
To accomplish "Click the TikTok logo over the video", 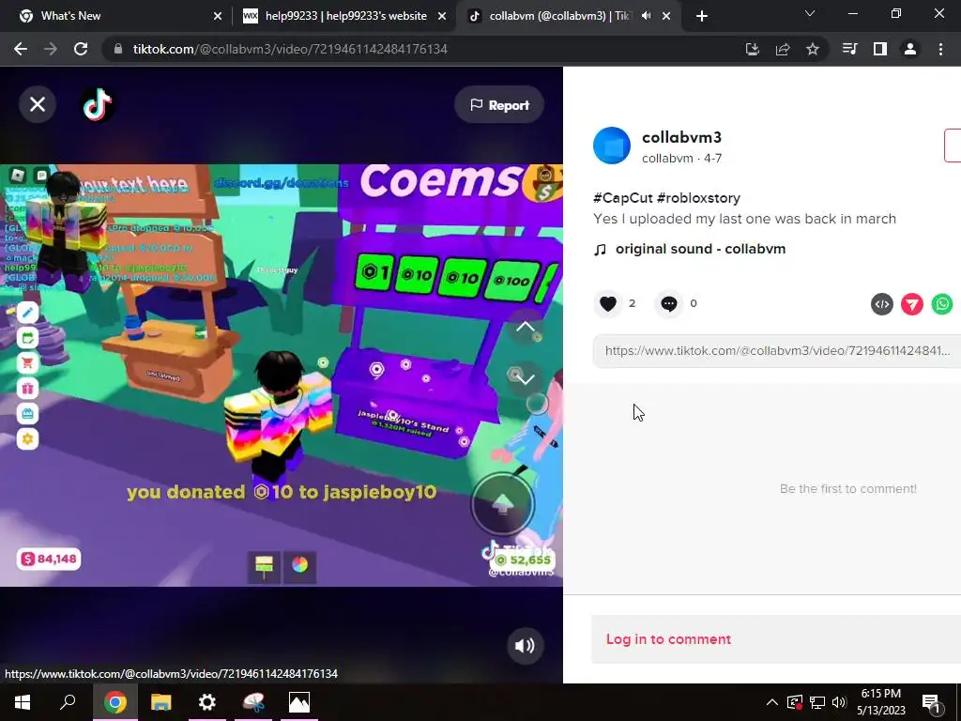I will point(98,105).
